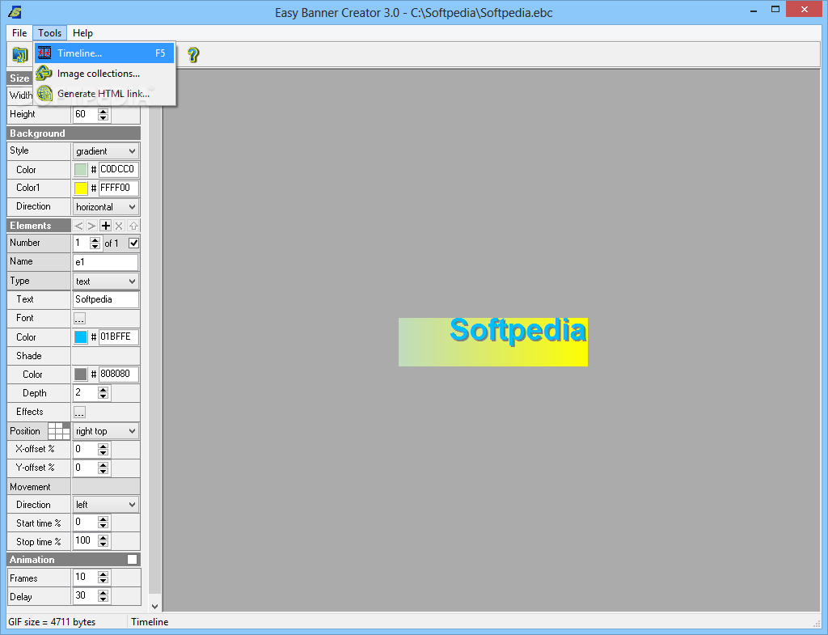The image size is (828, 635).
Task: Decrease the Height value with down arrow
Action: pyautogui.click(x=103, y=117)
